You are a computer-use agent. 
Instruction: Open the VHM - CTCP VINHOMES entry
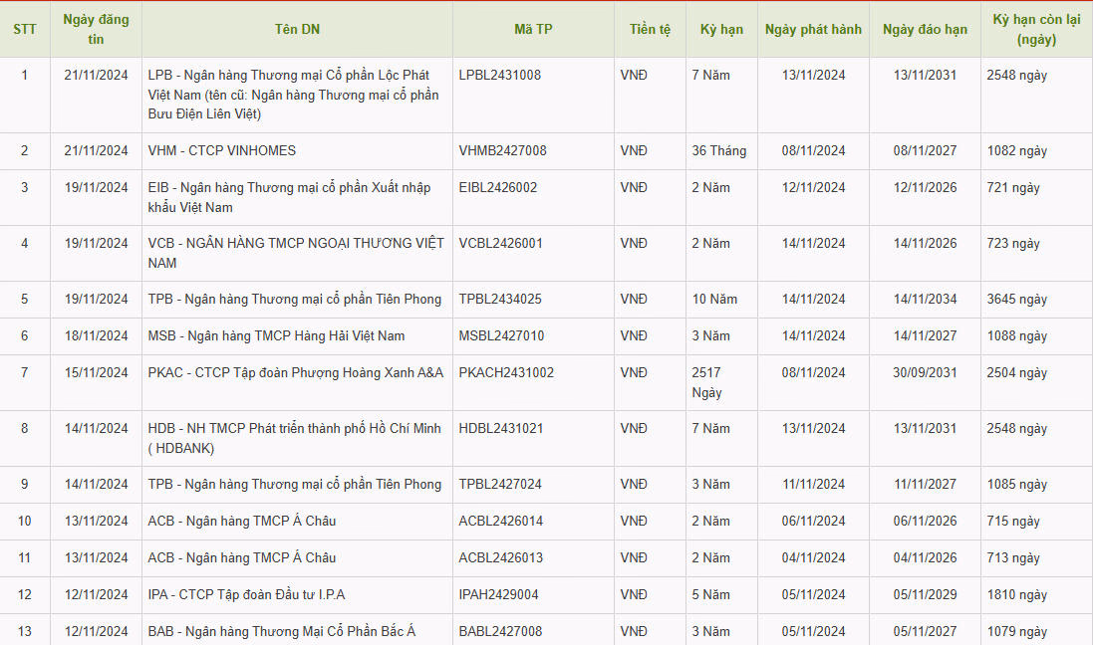click(x=222, y=150)
